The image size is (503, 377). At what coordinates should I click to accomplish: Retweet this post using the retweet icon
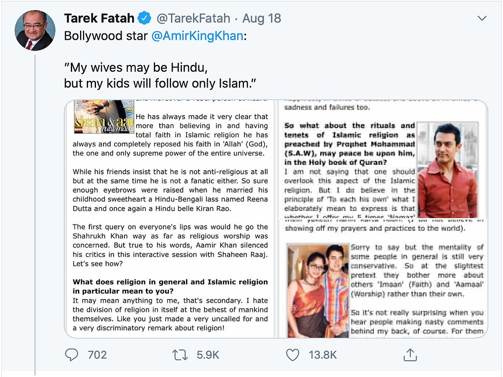click(181, 355)
